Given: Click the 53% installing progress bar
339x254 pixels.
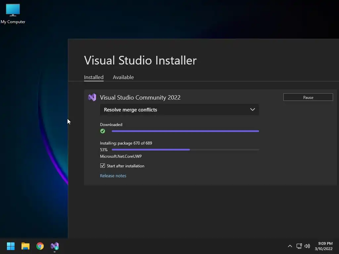Looking at the screenshot, I should click(185, 149).
